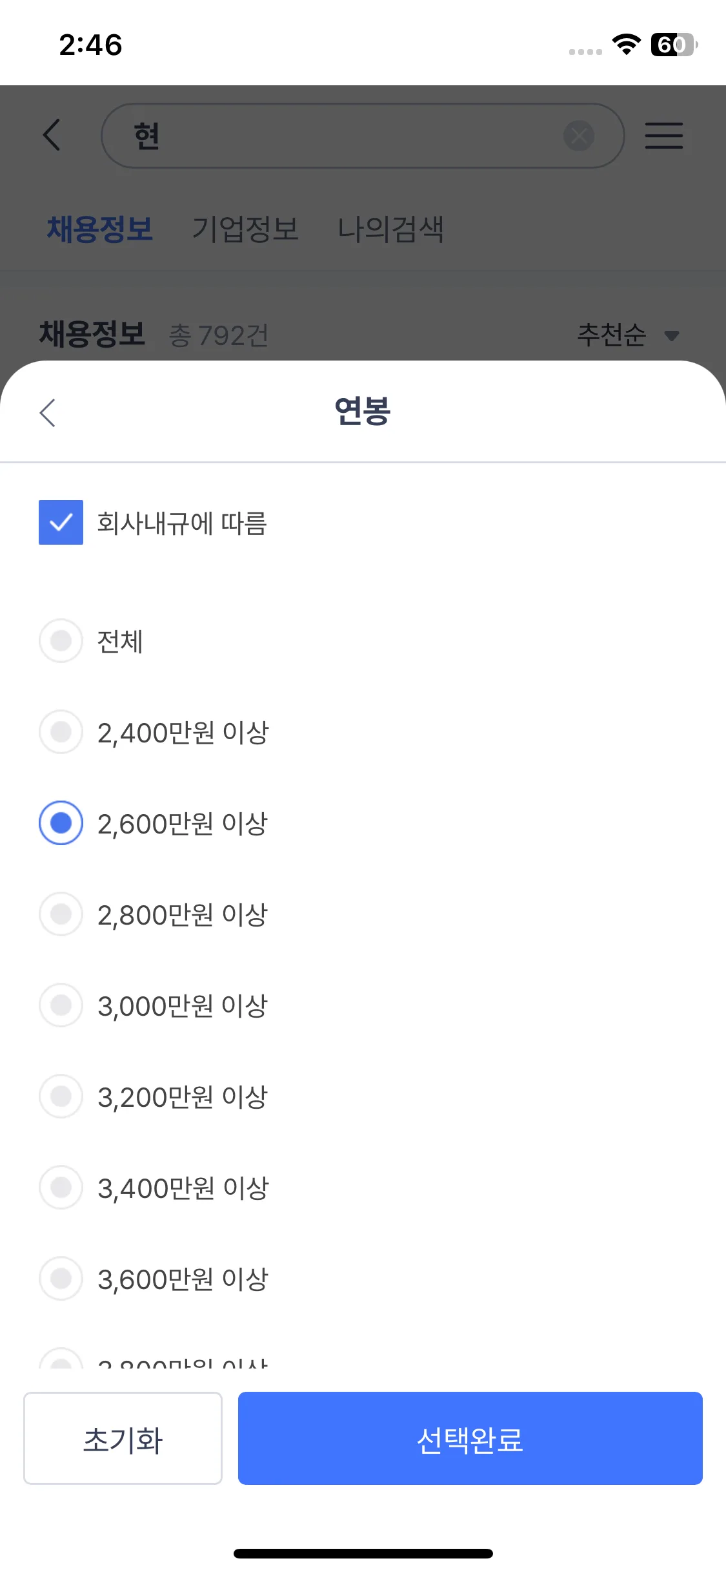Switch to the 기업정보 tab

click(x=245, y=229)
